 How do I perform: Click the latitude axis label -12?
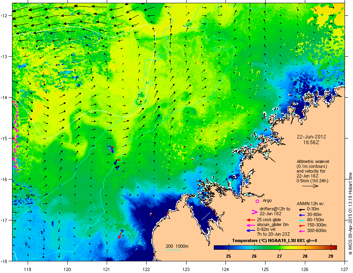4,16
